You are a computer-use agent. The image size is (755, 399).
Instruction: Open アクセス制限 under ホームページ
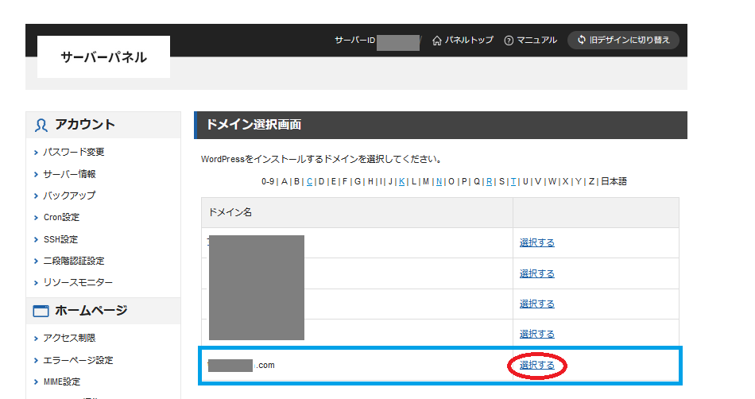(69, 339)
